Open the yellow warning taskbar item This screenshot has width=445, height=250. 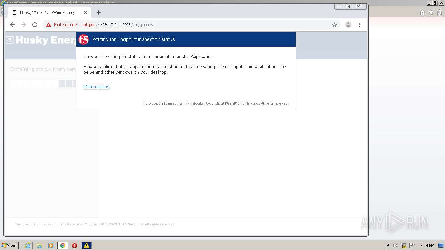[x=87, y=245]
